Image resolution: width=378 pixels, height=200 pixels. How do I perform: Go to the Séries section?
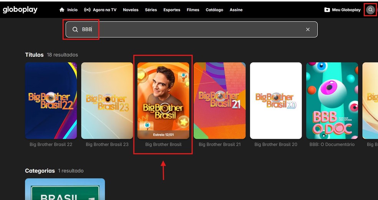coord(151,10)
